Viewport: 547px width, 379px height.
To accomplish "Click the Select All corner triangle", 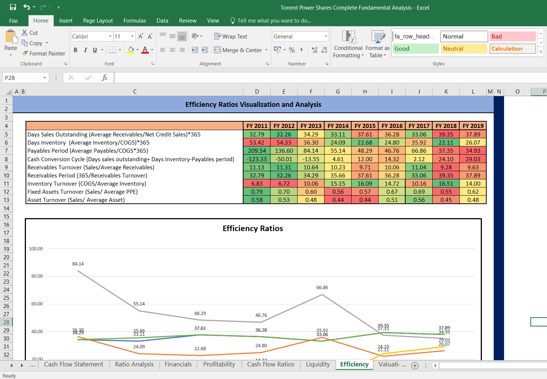I will pyautogui.click(x=9, y=92).
